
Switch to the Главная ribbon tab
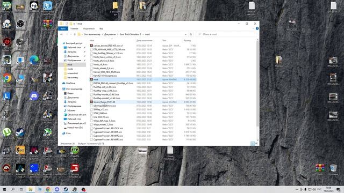click(74, 28)
